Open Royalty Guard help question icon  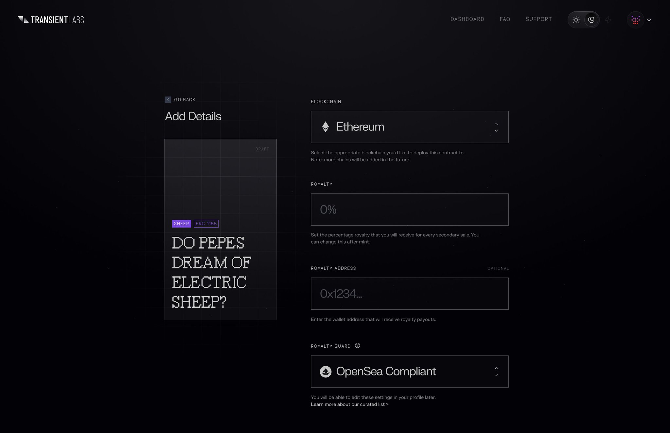tap(357, 346)
